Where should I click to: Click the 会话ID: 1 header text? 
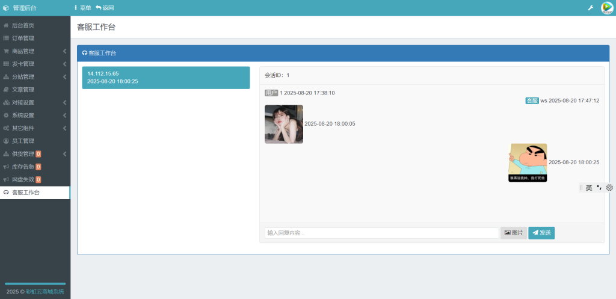click(x=277, y=75)
